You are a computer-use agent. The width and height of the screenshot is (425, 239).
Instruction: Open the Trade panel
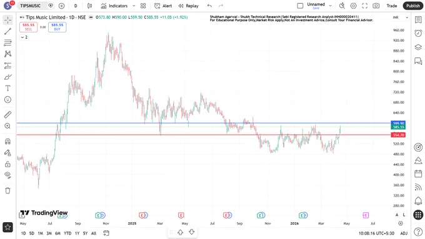coord(392,6)
